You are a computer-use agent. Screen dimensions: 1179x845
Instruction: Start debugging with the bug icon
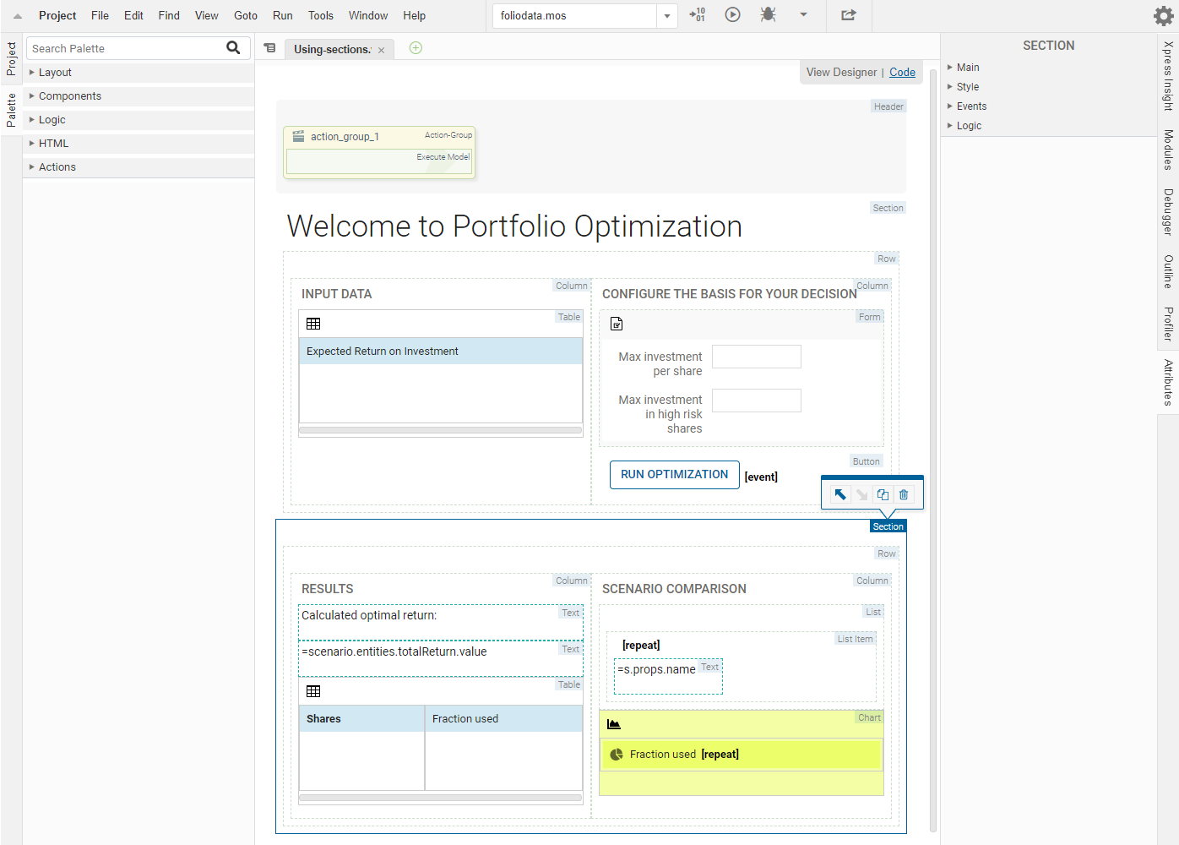[x=768, y=15]
